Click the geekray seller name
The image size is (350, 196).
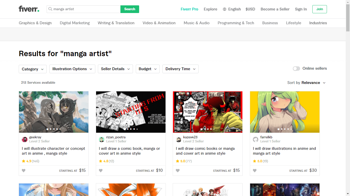click(x=35, y=137)
